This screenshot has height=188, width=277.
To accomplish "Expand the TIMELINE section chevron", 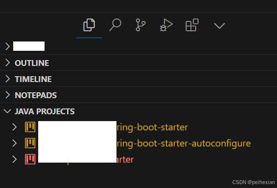I will click(x=7, y=79).
